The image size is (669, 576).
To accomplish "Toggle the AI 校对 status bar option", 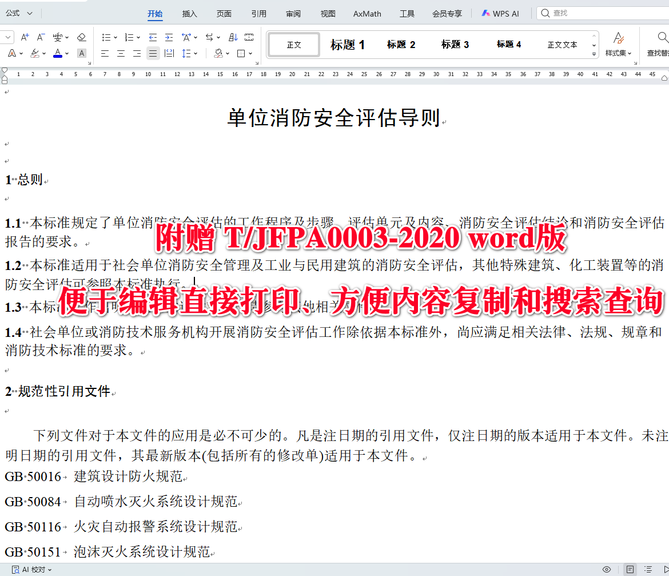I will [x=30, y=569].
